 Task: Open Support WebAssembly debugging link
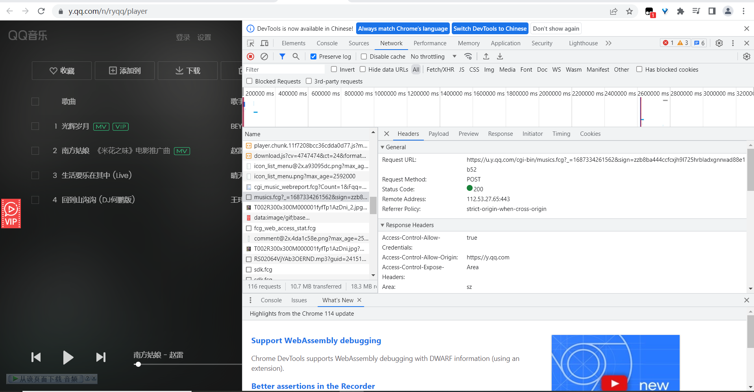[316, 340]
